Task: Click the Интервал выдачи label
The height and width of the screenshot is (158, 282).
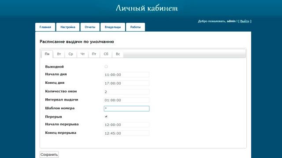Action: (x=62, y=100)
